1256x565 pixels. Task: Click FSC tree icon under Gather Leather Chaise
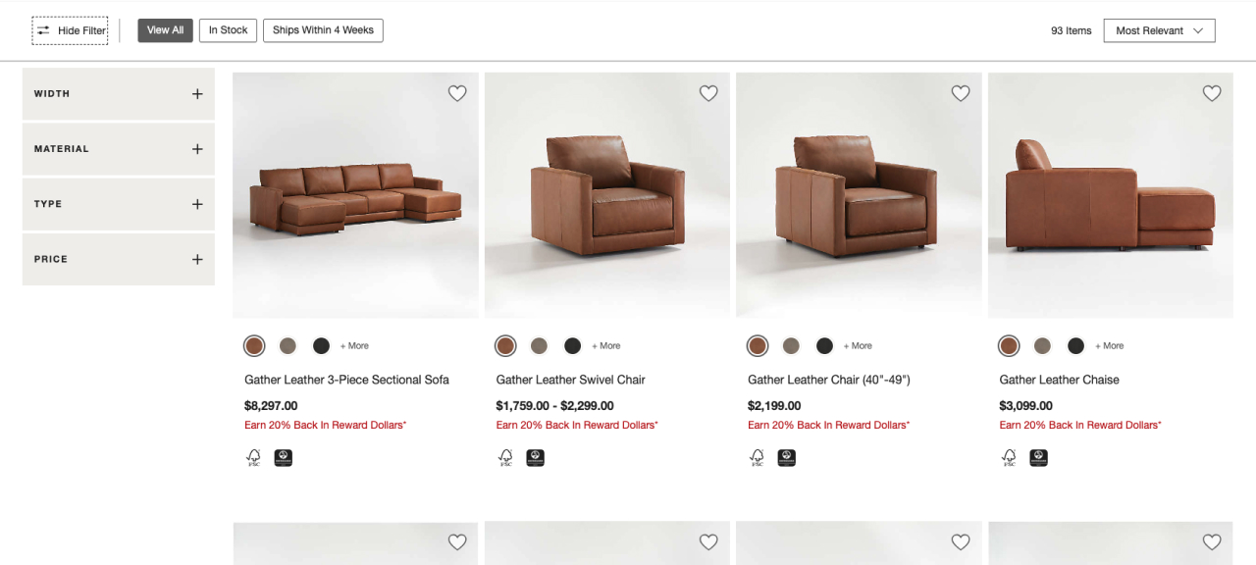(x=1009, y=457)
